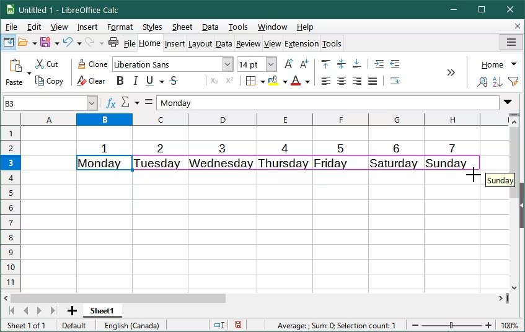Image resolution: width=525 pixels, height=332 pixels.
Task: Toggle Underline formatting
Action: (x=149, y=81)
